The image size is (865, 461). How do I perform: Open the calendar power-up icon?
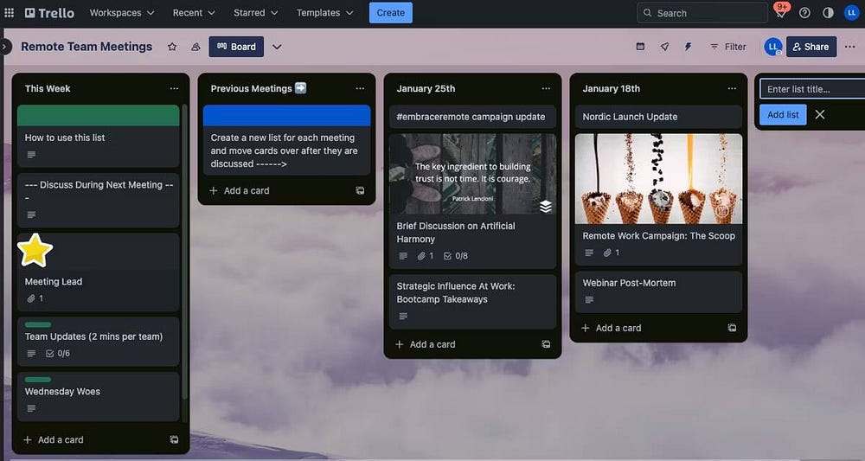click(x=640, y=47)
